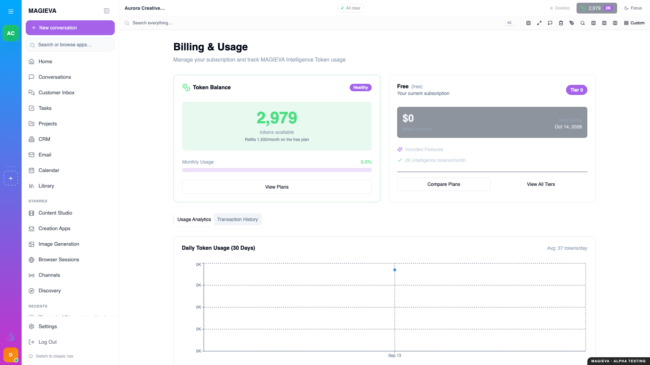Switch to the Transaction History tab
The image size is (650, 365).
click(238, 219)
